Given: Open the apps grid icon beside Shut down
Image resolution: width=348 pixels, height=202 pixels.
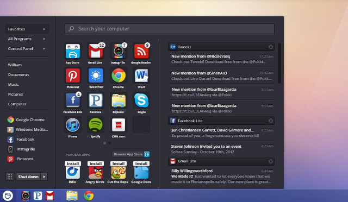Looking at the screenshot, I should coord(10,176).
